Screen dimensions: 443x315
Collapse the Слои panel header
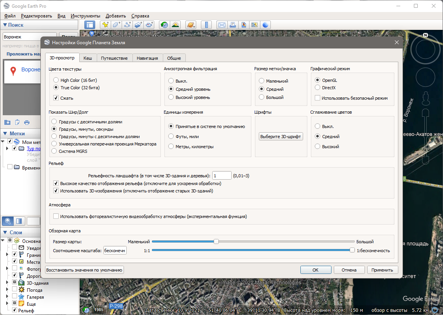click(5, 232)
